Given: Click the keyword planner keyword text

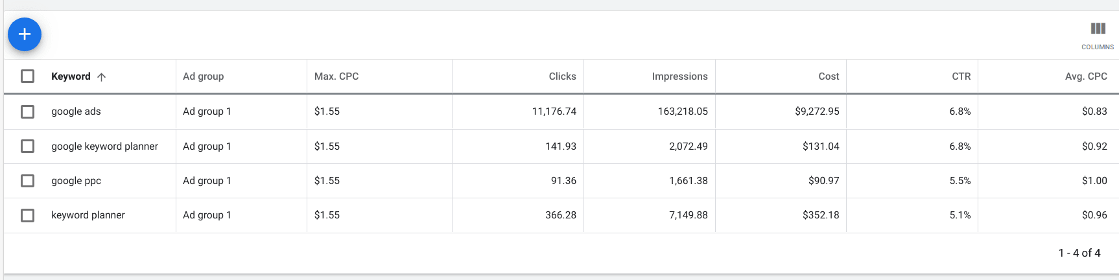Looking at the screenshot, I should tap(88, 215).
